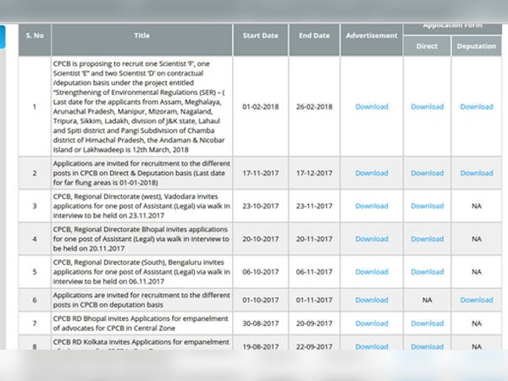Select end date 20-09-2017
Viewport: 508px width, 381px height.
[314, 323]
